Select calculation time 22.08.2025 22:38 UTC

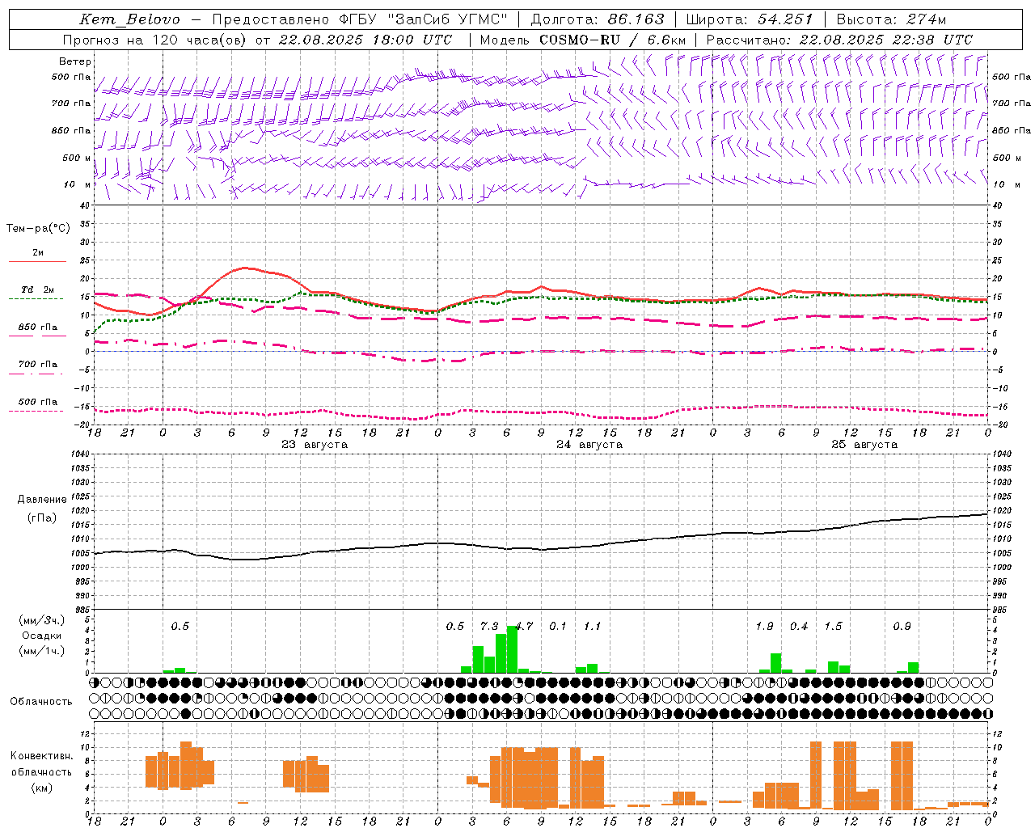885,40
